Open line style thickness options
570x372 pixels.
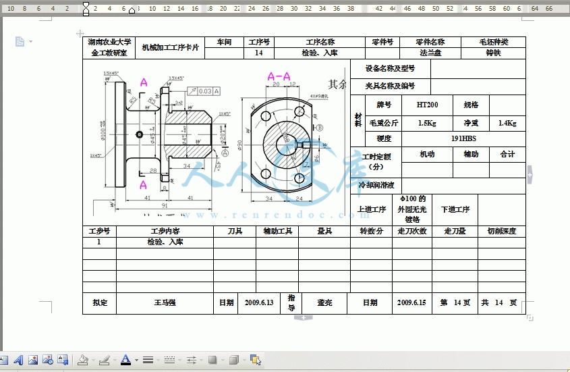pos(148,360)
